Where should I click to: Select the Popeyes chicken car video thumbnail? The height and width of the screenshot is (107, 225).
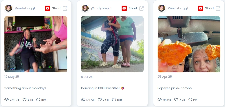189,44
